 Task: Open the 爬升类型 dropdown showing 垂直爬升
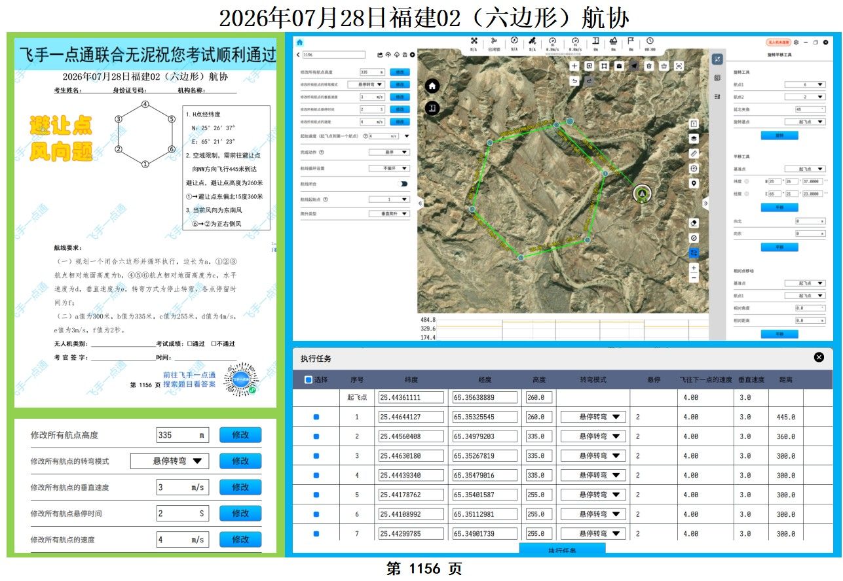pos(389,214)
